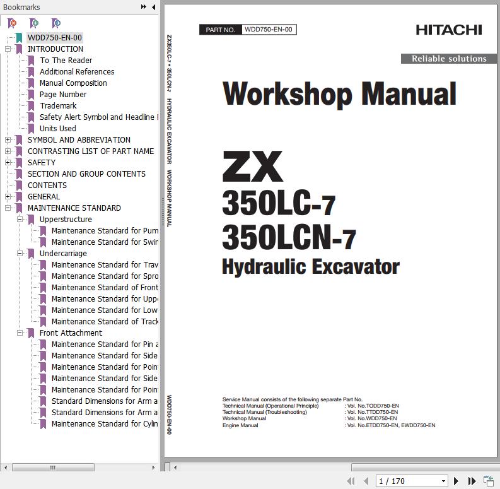The height and width of the screenshot is (489, 500).
Task: Open Maintenance Standard for Low bookmark
Action: pos(105,310)
